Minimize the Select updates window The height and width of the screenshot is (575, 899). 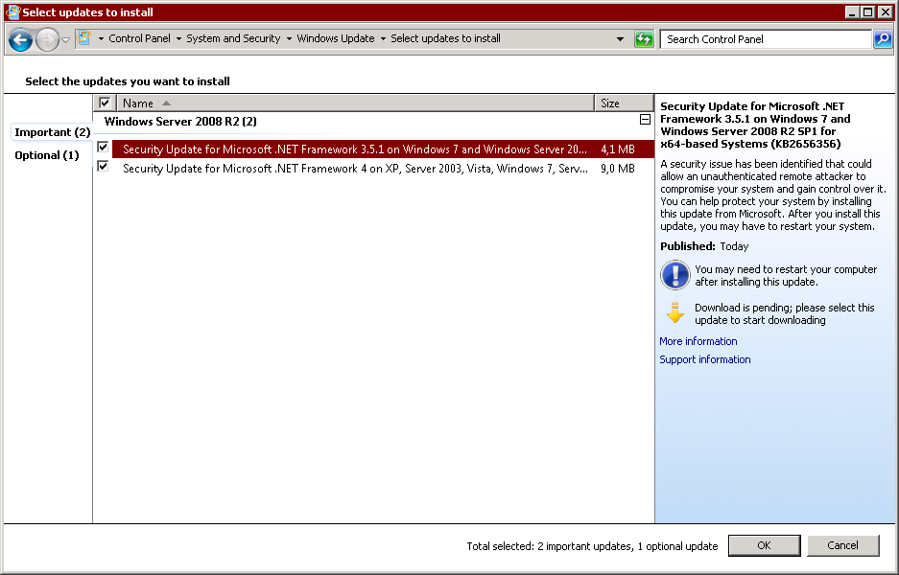point(852,12)
